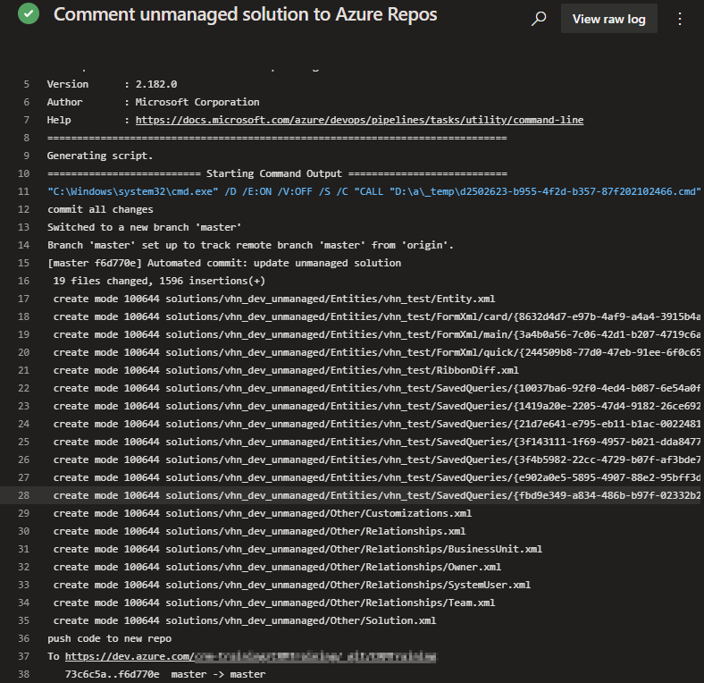Select '19 files changed, 1596 insertions' line

(159, 281)
